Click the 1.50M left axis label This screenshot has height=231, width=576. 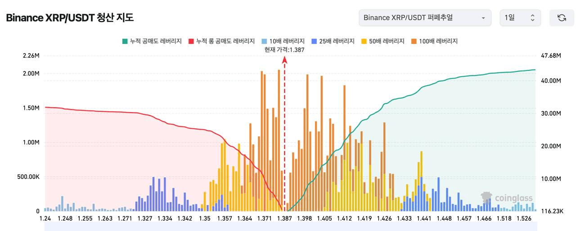31,108
